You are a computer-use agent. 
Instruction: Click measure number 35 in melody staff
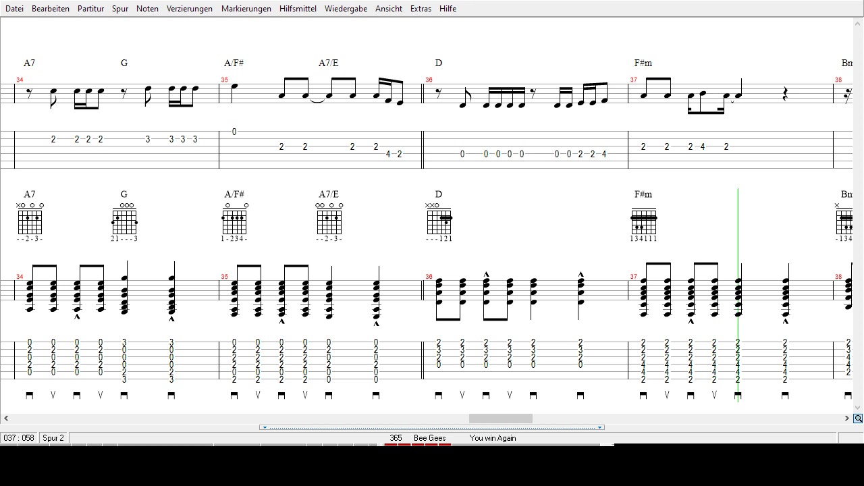pos(224,80)
